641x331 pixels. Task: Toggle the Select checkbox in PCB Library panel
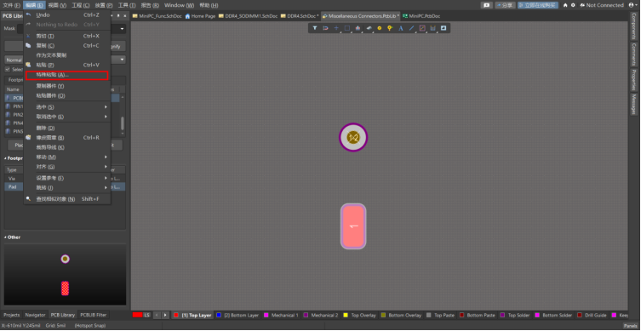click(x=7, y=70)
